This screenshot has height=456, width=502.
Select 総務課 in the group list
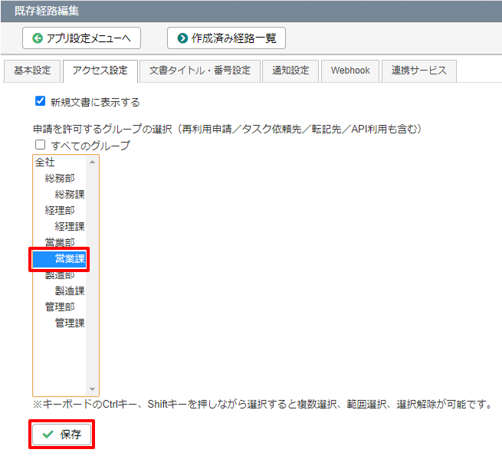click(x=60, y=195)
